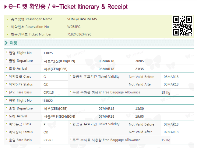Image resolution: width=197 pixels, height=148 pixels.
Task: Select passenger name SUNG/DASOM MS
Action: [x=82, y=19]
